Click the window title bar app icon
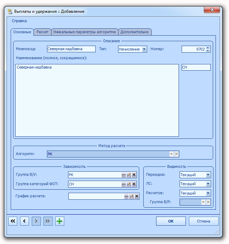 click(x=10, y=11)
